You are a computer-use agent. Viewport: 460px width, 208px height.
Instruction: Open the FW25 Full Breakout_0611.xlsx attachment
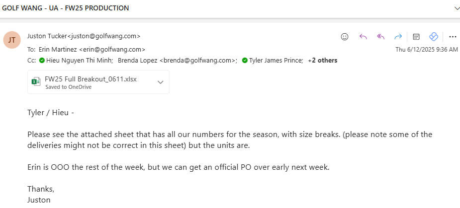[x=91, y=79]
